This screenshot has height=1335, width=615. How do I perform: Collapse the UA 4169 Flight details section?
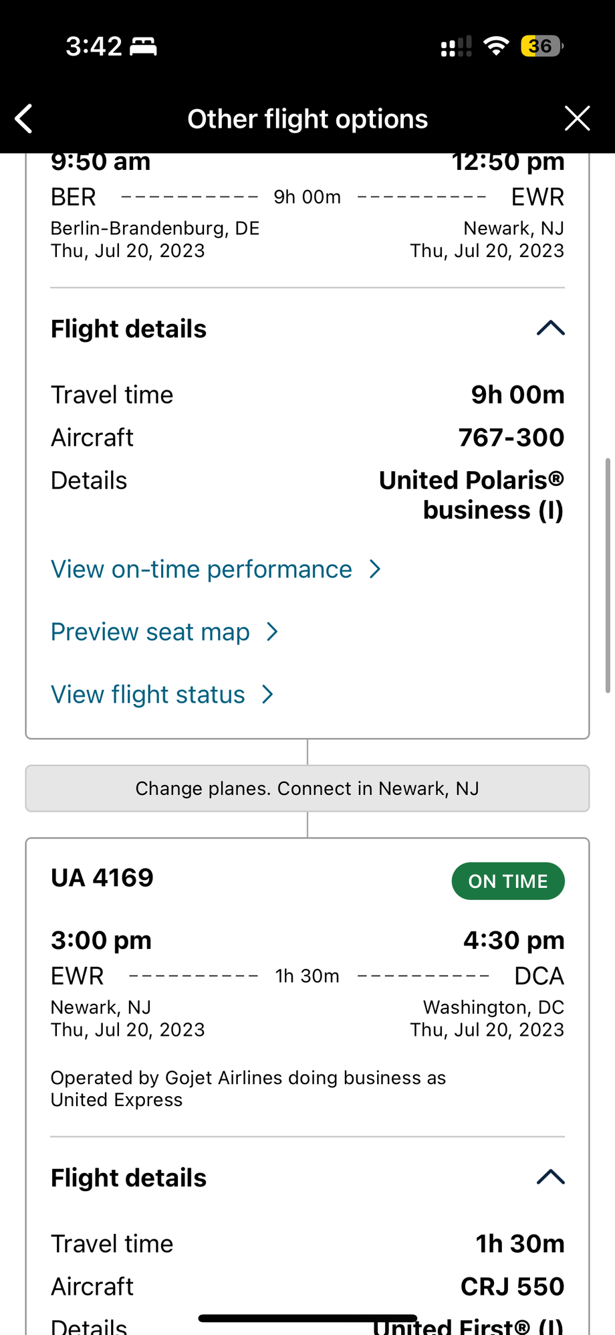[x=550, y=1178]
